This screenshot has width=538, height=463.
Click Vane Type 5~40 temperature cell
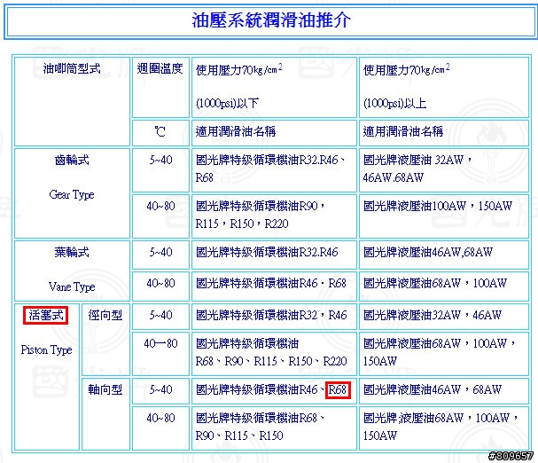[x=160, y=255]
